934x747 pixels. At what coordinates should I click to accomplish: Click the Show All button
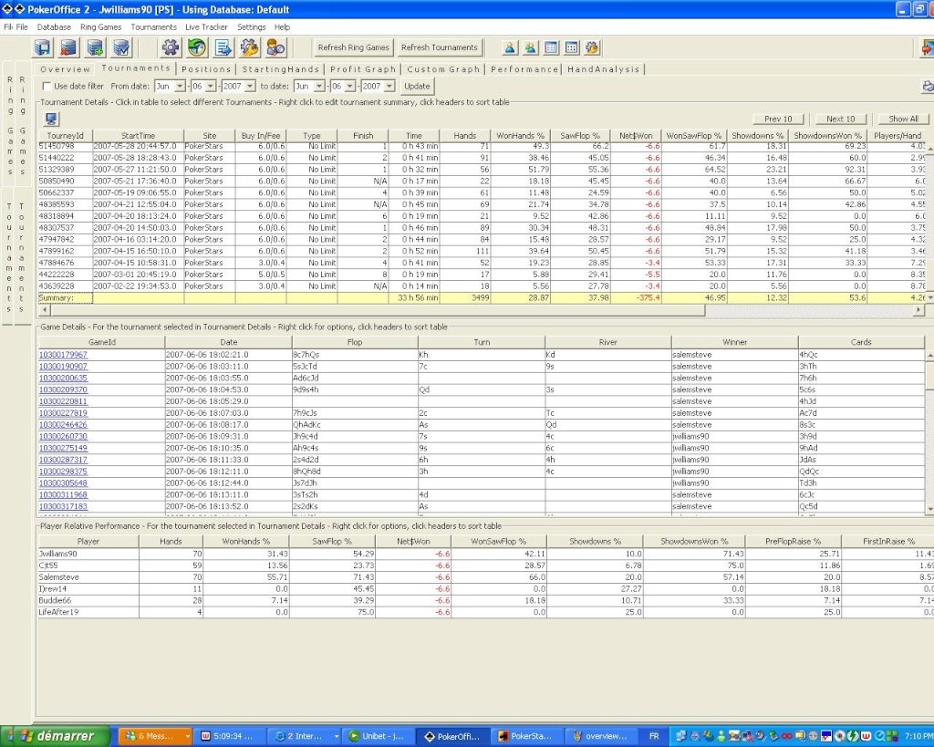(x=903, y=119)
